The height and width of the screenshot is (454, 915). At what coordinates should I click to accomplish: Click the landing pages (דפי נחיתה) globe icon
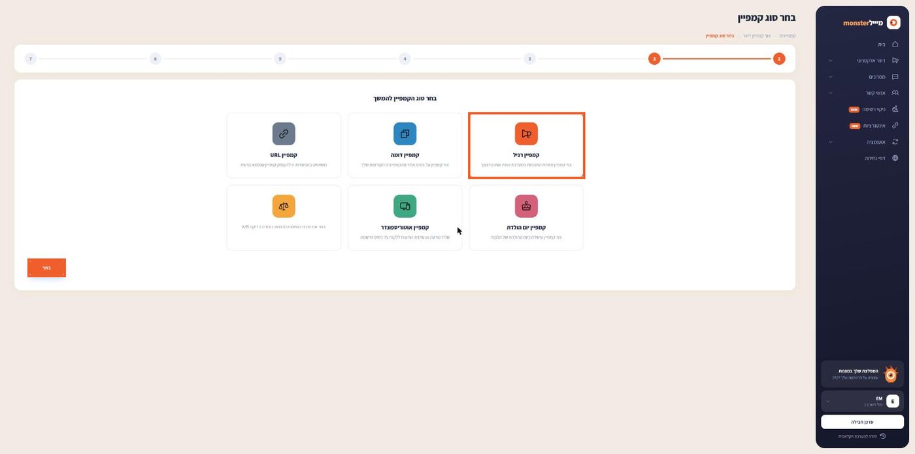pos(895,158)
